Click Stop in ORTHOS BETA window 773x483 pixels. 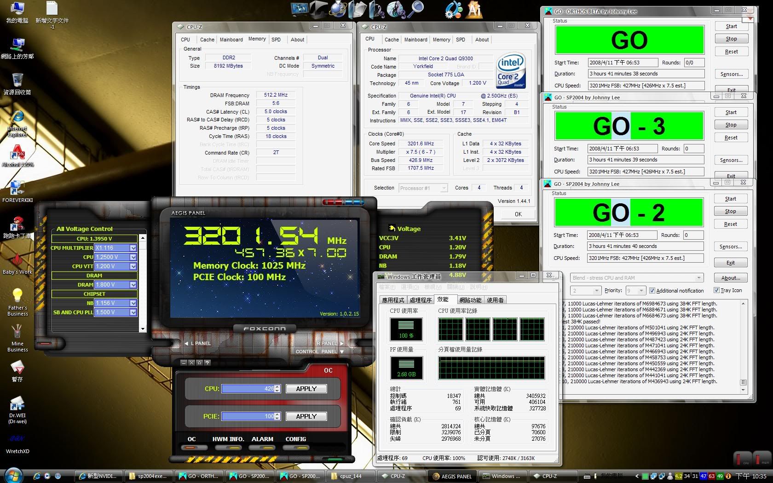click(731, 39)
